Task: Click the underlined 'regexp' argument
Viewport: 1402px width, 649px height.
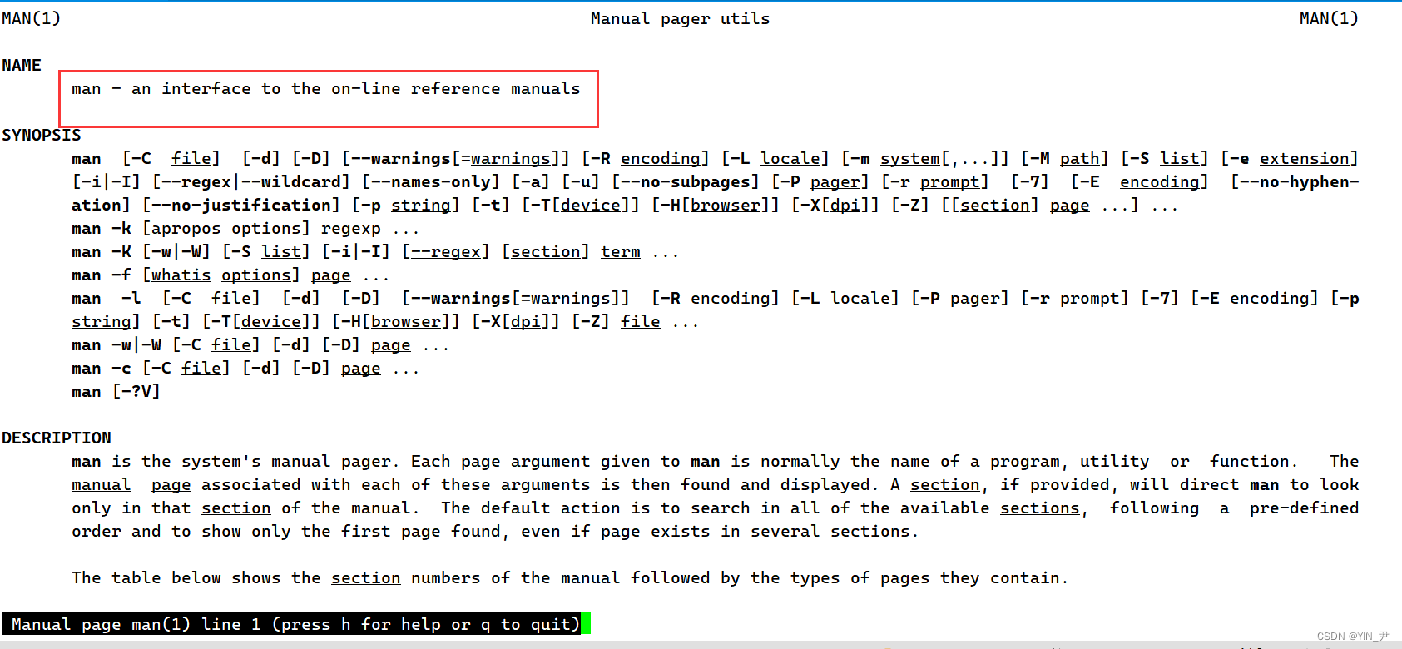Action: pos(351,228)
